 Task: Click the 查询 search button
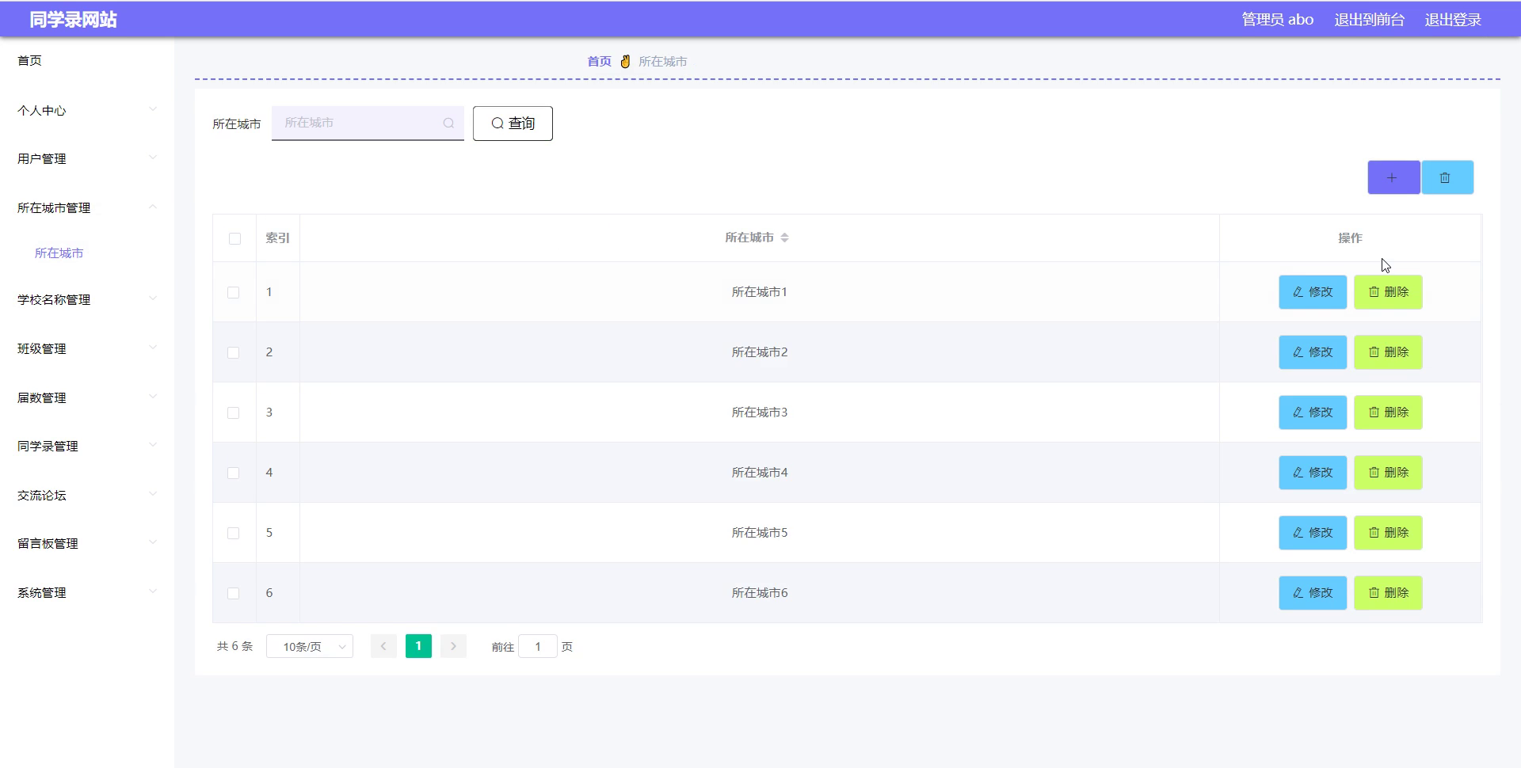point(513,124)
